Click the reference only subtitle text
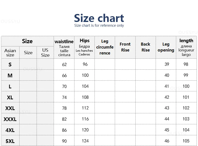The height and width of the screenshot is (146, 198). [x=99, y=25]
